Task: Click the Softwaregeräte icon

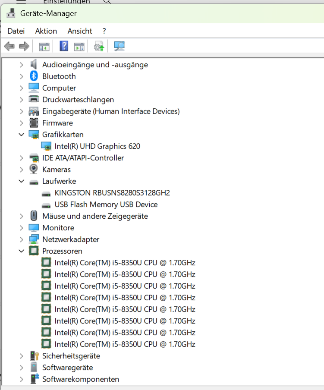Action: [34, 367]
